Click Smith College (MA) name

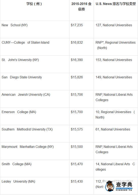coord(17,164)
